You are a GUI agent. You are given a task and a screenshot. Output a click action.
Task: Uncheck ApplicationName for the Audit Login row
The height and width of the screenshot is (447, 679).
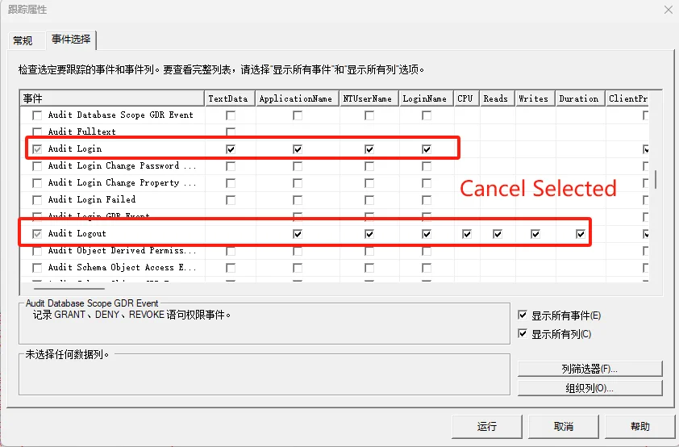tap(298, 149)
